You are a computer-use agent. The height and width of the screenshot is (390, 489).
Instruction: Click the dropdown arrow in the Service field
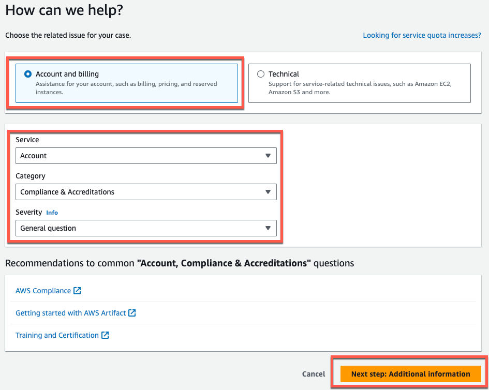(x=268, y=156)
